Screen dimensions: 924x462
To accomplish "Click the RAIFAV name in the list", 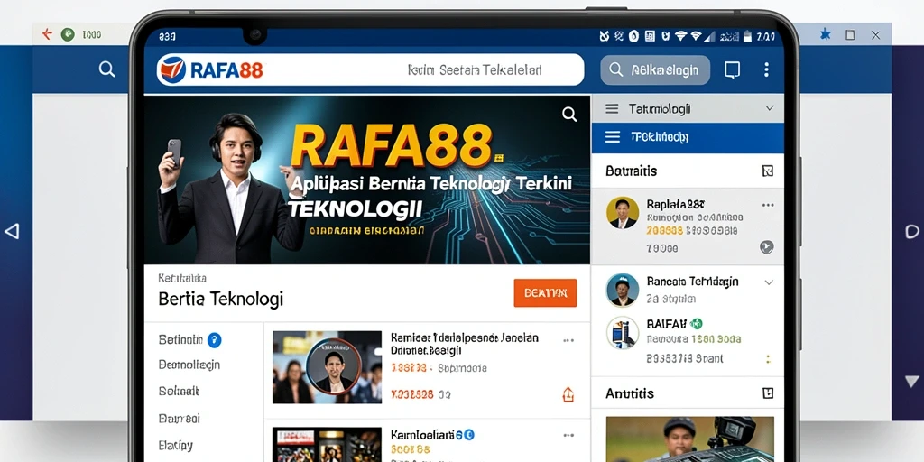I will tap(667, 323).
